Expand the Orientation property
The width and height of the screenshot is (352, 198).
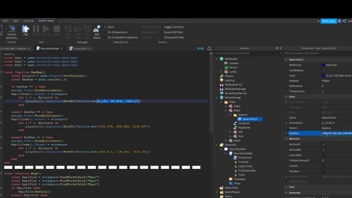point(286,123)
